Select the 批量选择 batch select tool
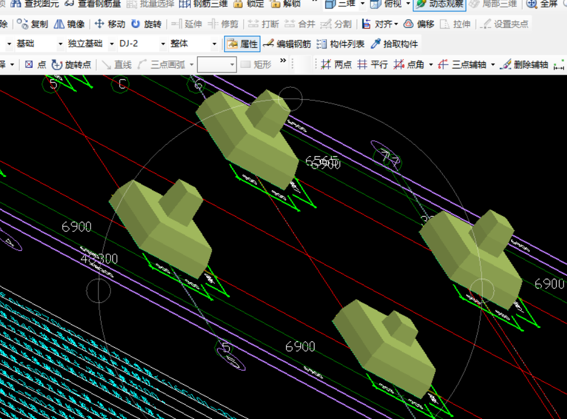This screenshot has height=419, width=567. pyautogui.click(x=150, y=4)
